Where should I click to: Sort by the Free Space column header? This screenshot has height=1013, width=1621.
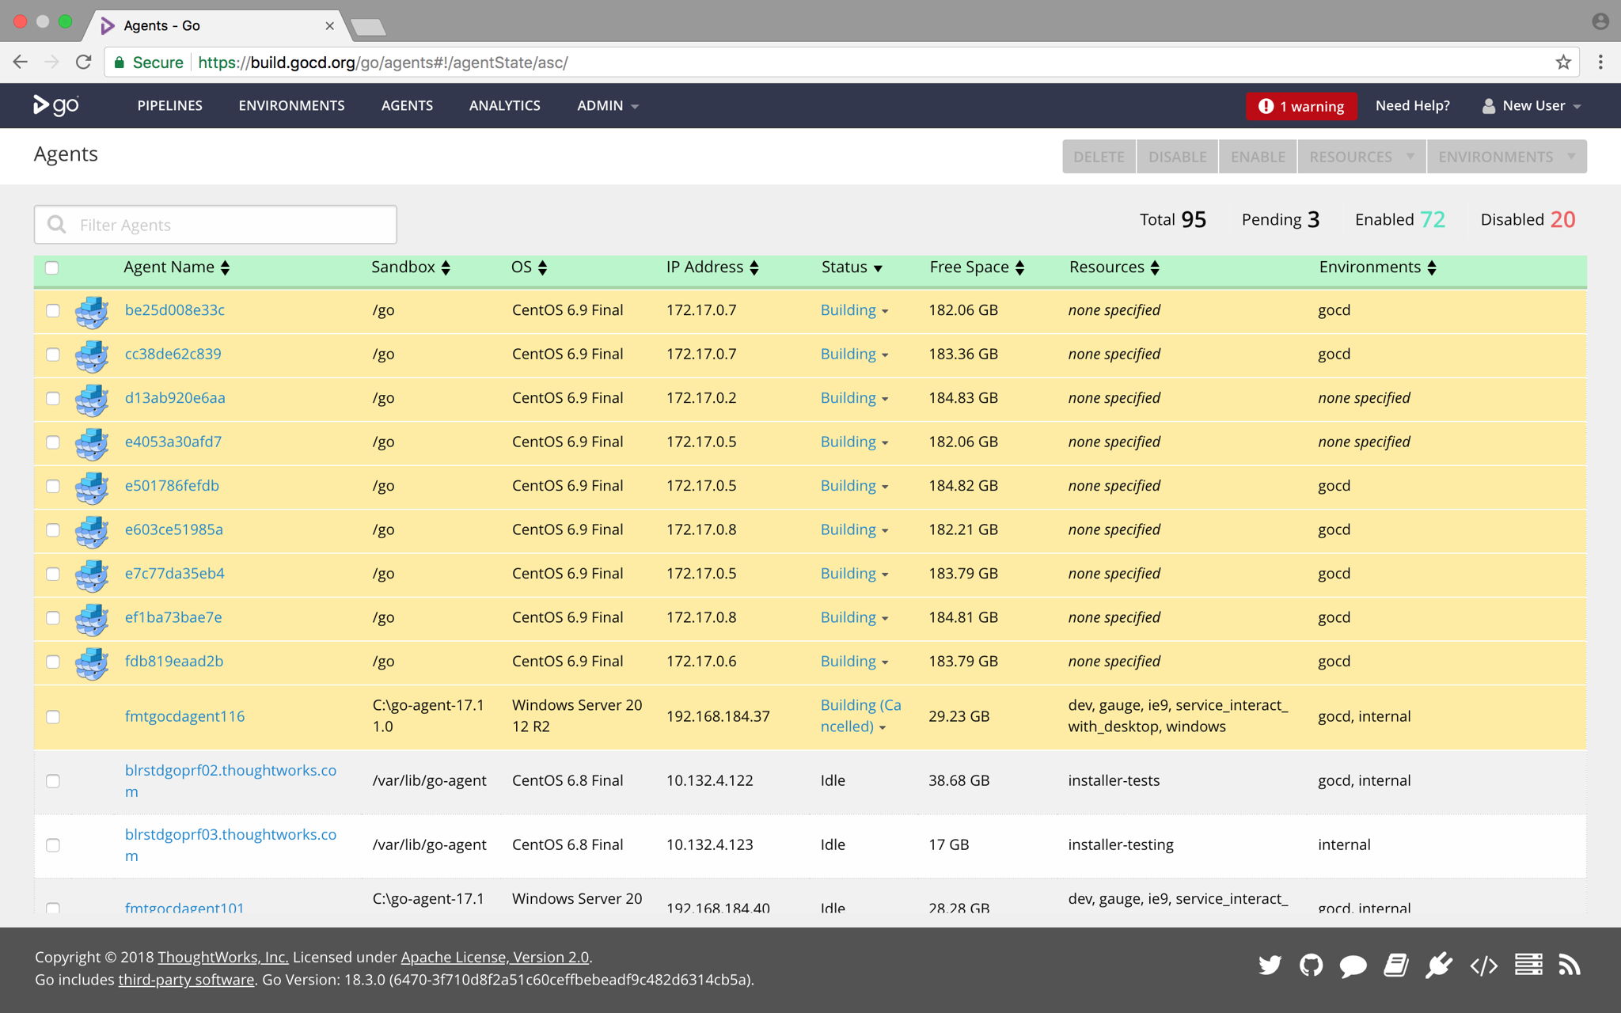977,267
